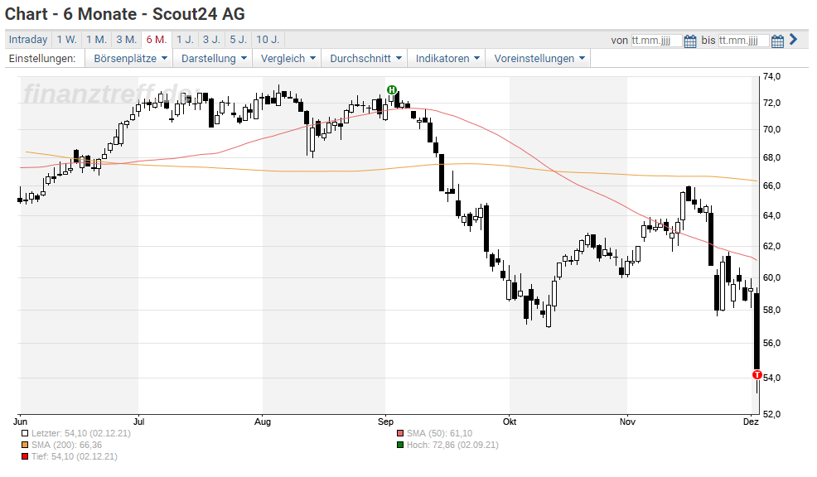Click the pink SMA (50) legend swatch
The height and width of the screenshot is (477, 817).
pos(400,433)
